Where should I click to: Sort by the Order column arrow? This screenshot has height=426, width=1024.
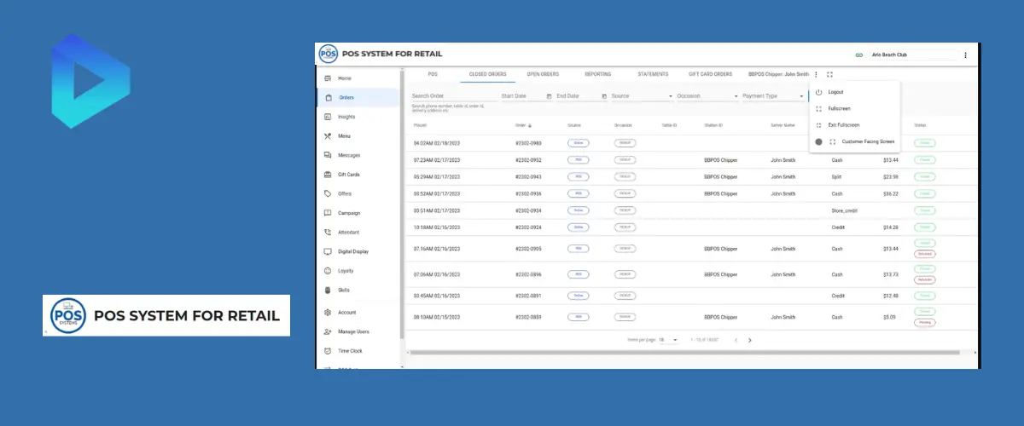(x=530, y=125)
